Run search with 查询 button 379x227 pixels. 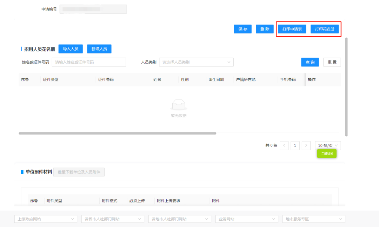click(310, 62)
